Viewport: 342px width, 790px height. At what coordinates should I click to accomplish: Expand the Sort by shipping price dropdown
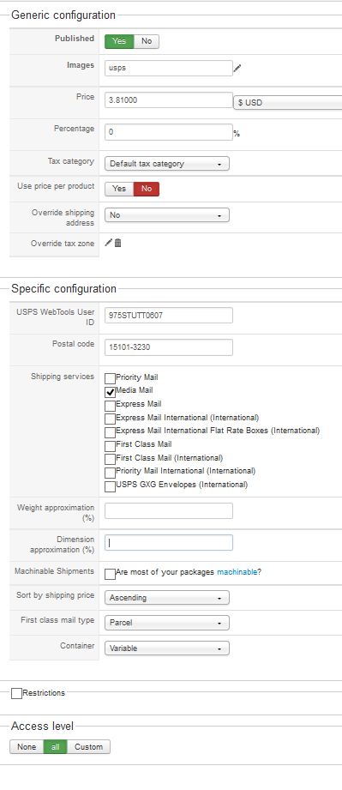167,598
